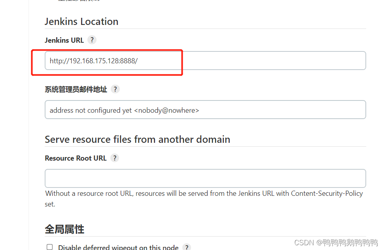Select the 全局属性 heading
Screen dimensions: 384x250
[x=64, y=229]
